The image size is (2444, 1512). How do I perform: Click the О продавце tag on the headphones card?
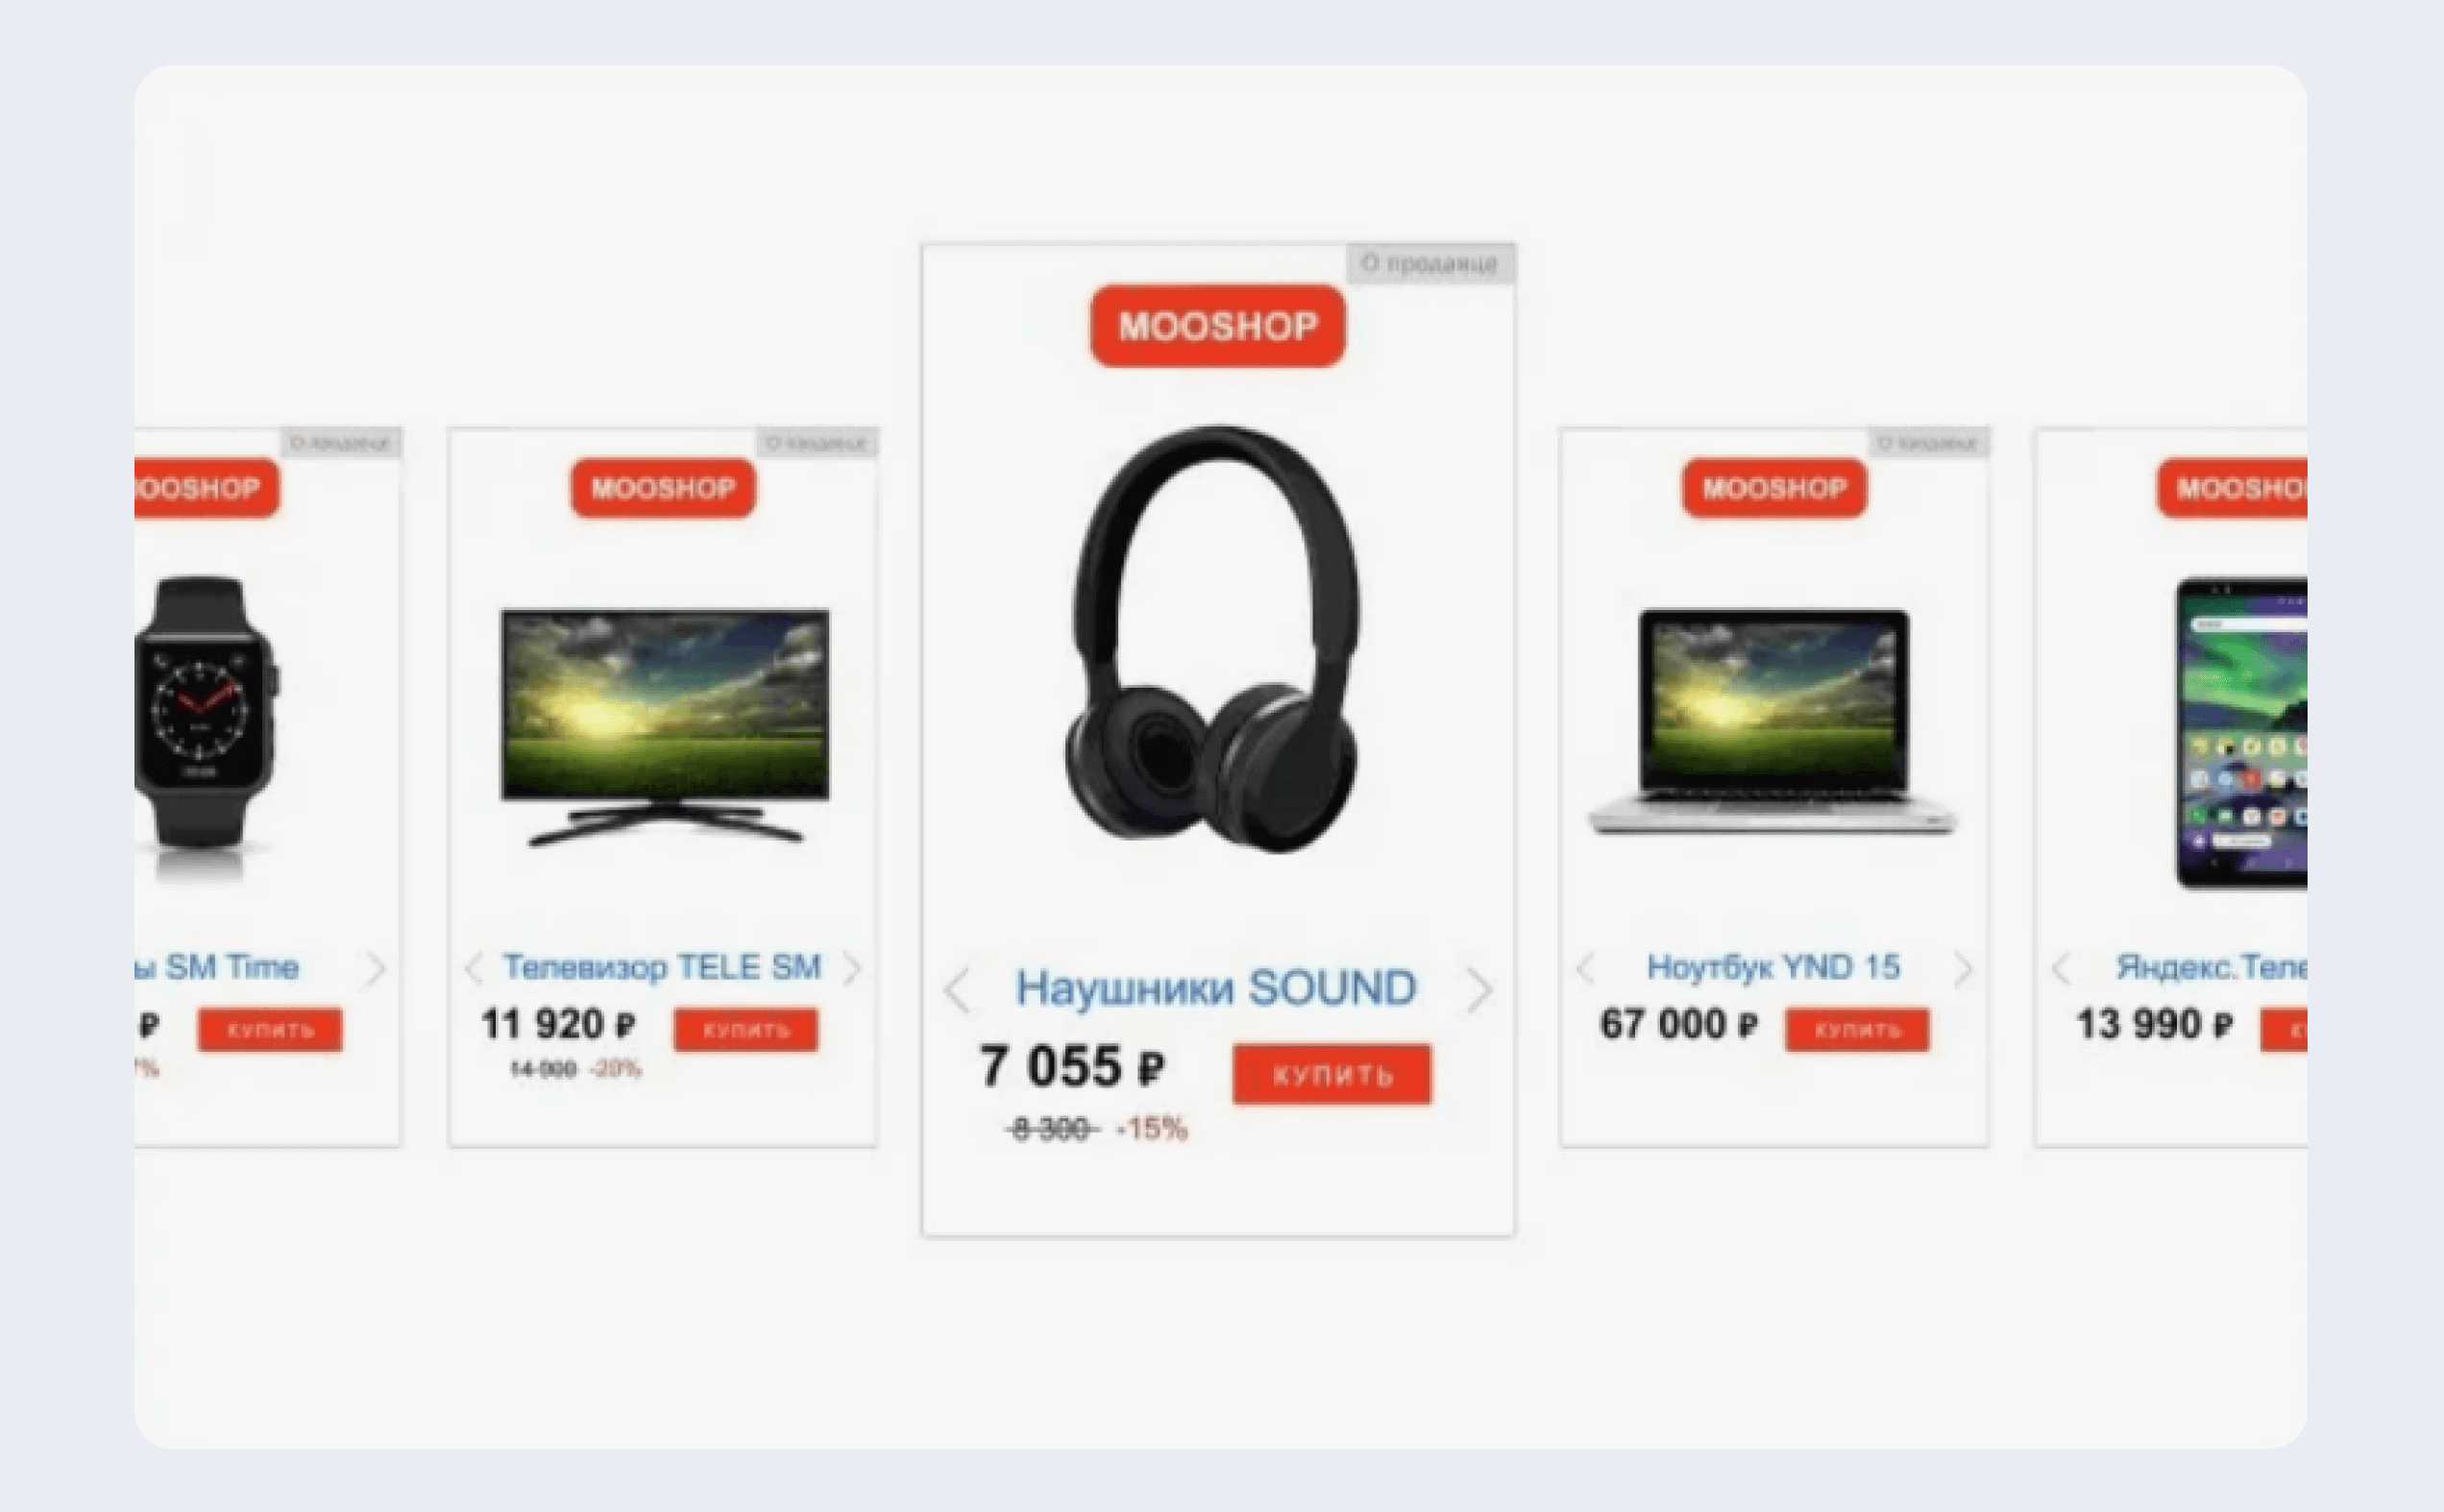(x=1430, y=263)
